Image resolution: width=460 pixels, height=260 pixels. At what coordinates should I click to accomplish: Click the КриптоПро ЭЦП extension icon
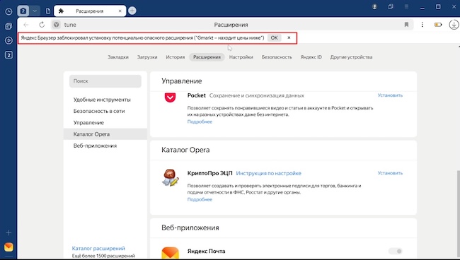click(x=170, y=177)
